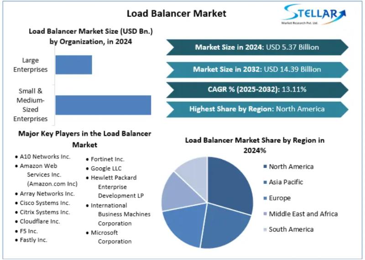The width and height of the screenshot is (365, 260).
Task: Click 'International Business Machines Corporation' entry
Action: pos(120,214)
